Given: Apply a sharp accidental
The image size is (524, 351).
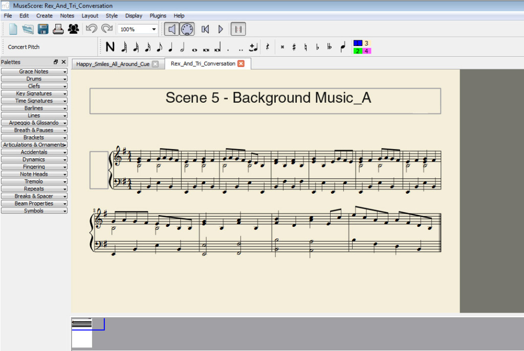Looking at the screenshot, I should [295, 46].
